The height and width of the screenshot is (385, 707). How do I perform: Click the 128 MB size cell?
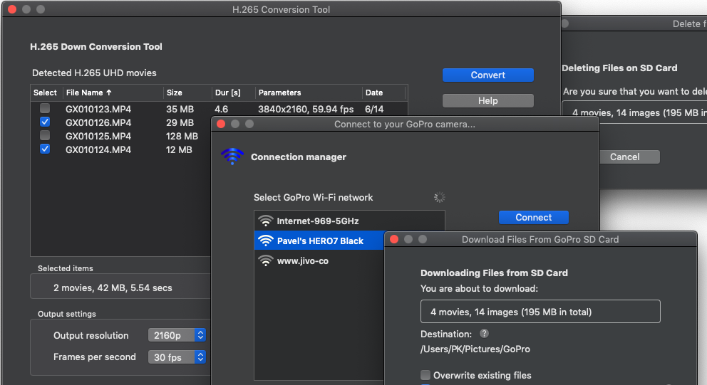point(182,136)
